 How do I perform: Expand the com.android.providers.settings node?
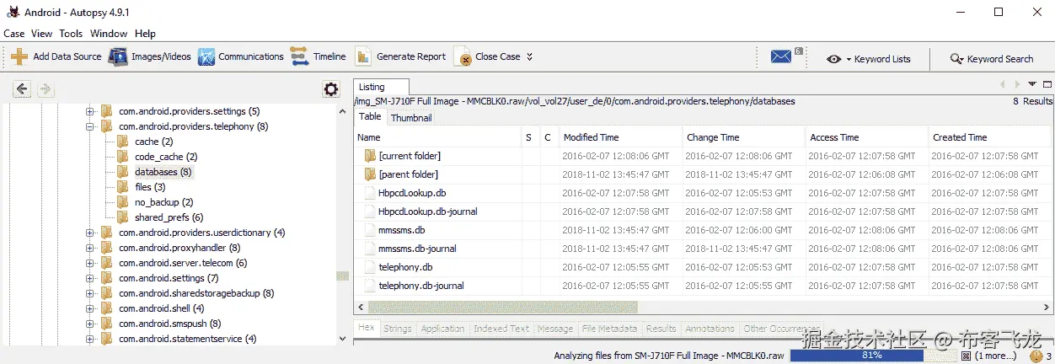tap(90, 111)
